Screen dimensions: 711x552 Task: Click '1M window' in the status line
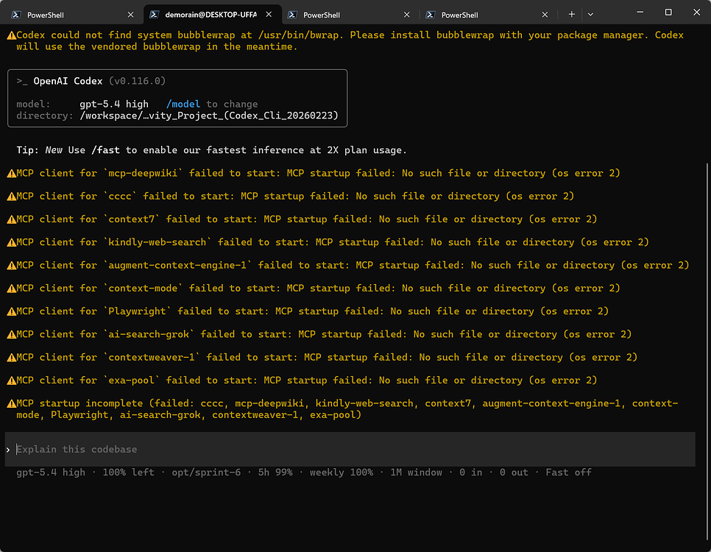tap(417, 473)
